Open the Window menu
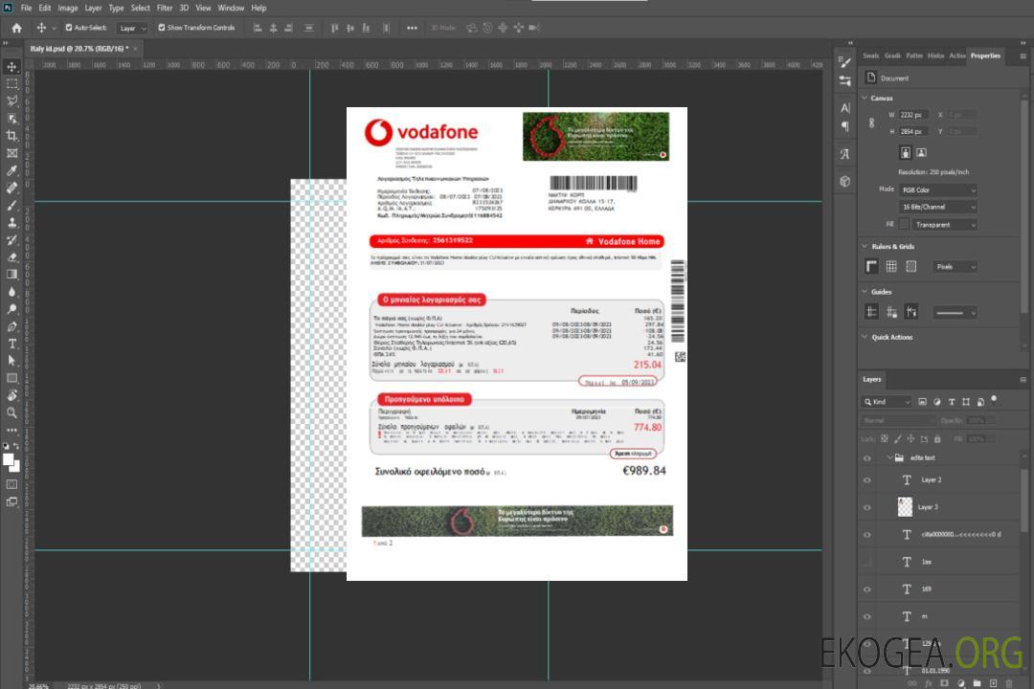 tap(231, 8)
